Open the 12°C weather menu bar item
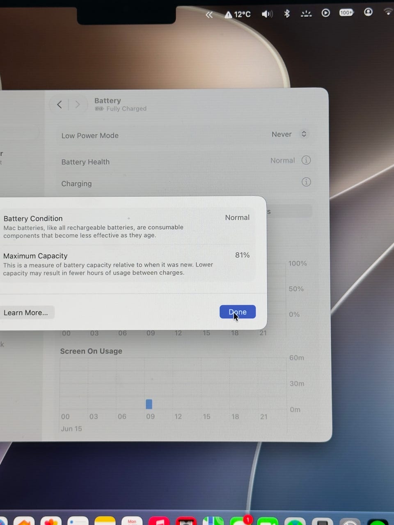The height and width of the screenshot is (525, 394). [x=238, y=14]
